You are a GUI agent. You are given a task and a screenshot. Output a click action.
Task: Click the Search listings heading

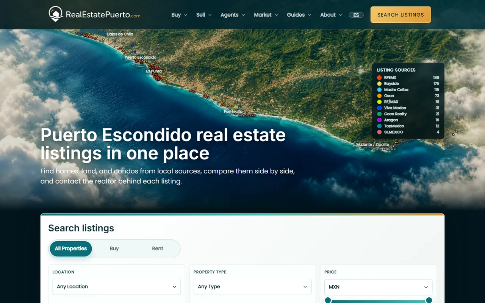tap(81, 228)
